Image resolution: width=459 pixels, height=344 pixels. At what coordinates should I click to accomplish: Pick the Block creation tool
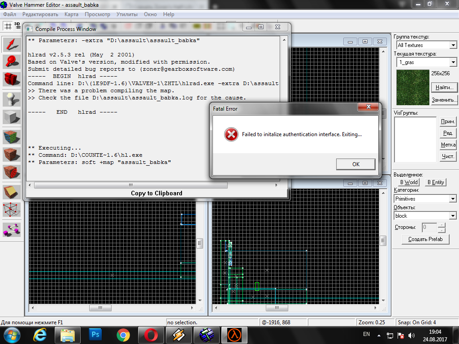point(12,117)
